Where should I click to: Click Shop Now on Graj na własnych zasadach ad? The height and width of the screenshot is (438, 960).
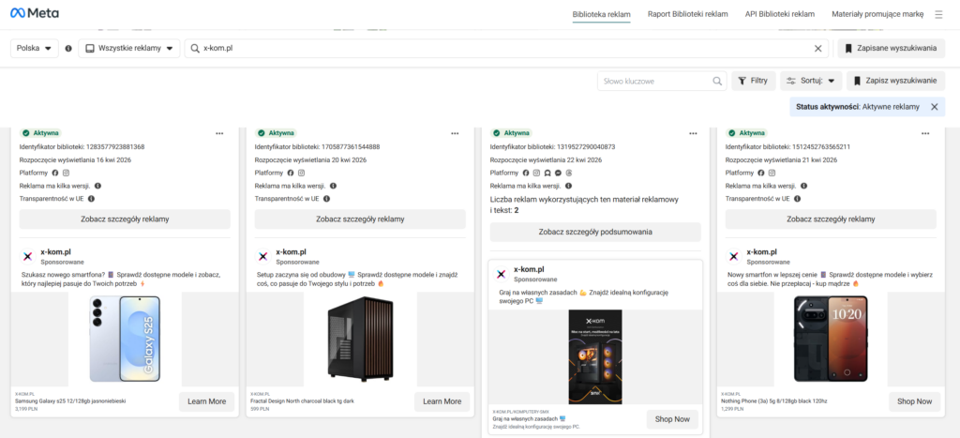point(672,419)
